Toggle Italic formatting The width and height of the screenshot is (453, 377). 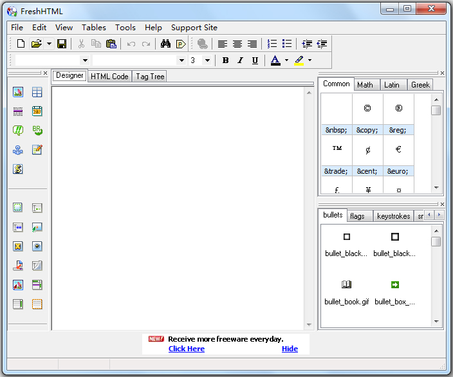(240, 60)
